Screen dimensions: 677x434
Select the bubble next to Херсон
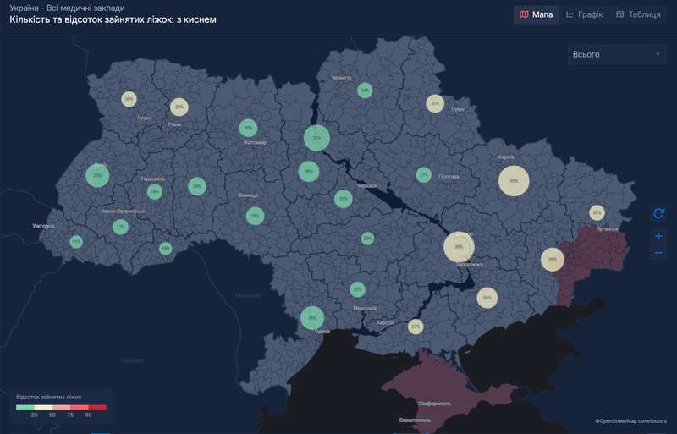click(x=415, y=326)
